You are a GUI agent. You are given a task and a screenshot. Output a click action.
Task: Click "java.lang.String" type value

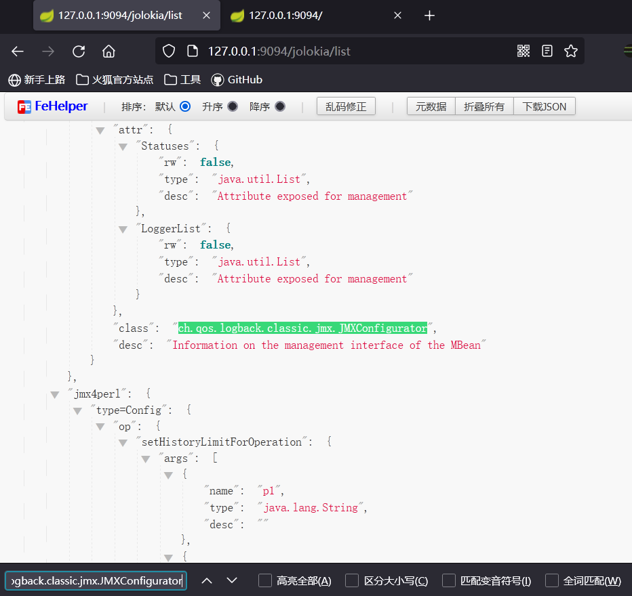click(311, 508)
